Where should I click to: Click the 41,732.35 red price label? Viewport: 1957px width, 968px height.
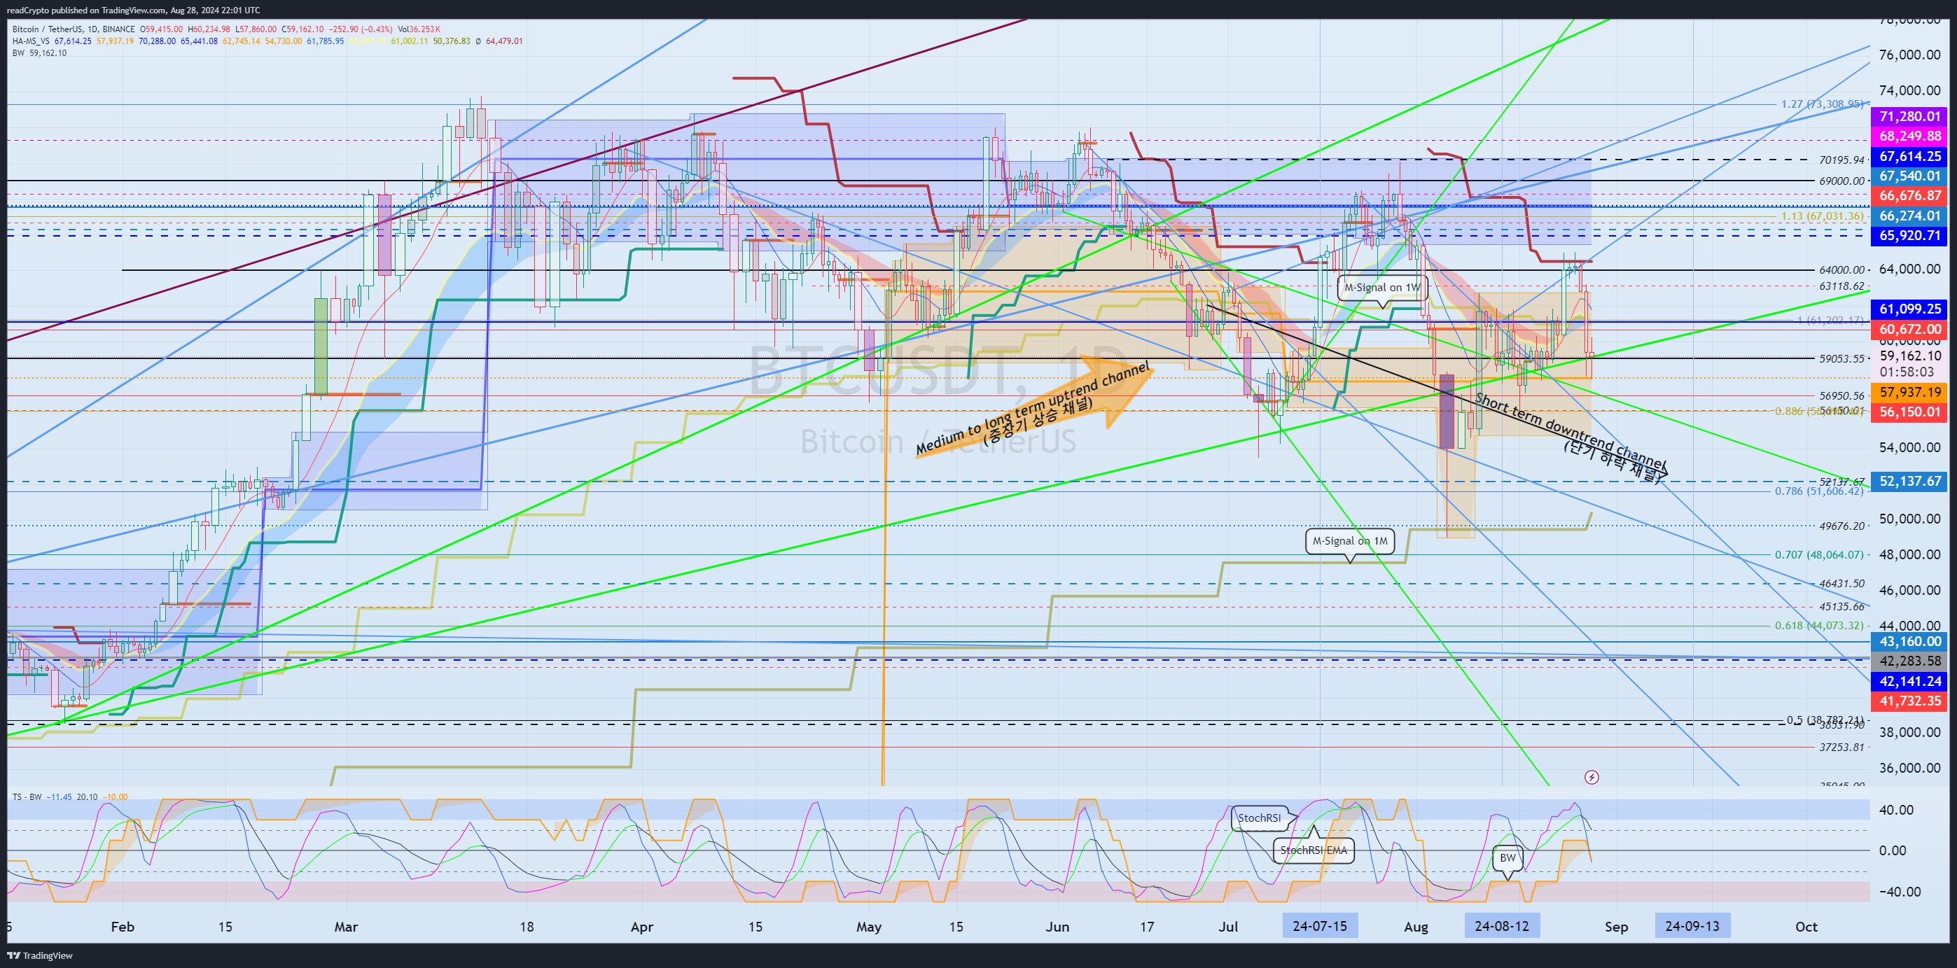[x=1909, y=701]
